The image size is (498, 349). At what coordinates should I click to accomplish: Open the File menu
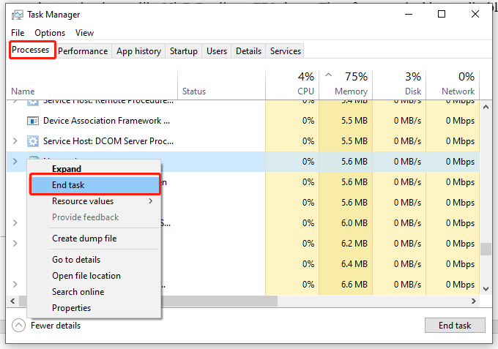pos(18,33)
